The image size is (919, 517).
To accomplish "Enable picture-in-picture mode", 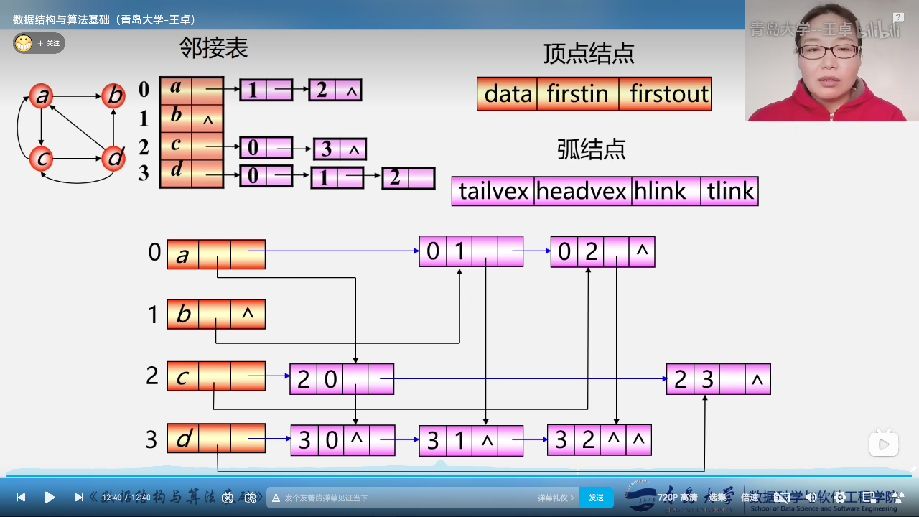I will click(x=869, y=497).
